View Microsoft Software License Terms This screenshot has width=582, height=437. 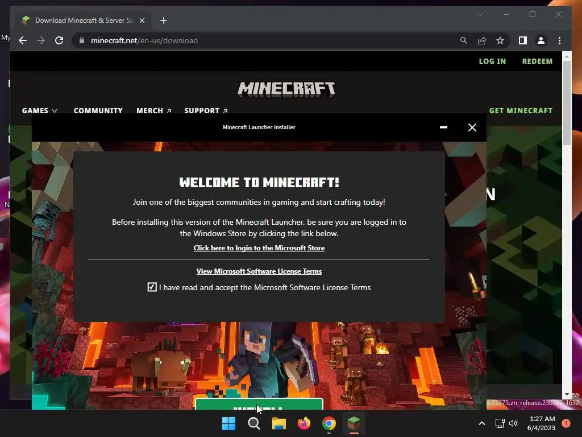259,271
